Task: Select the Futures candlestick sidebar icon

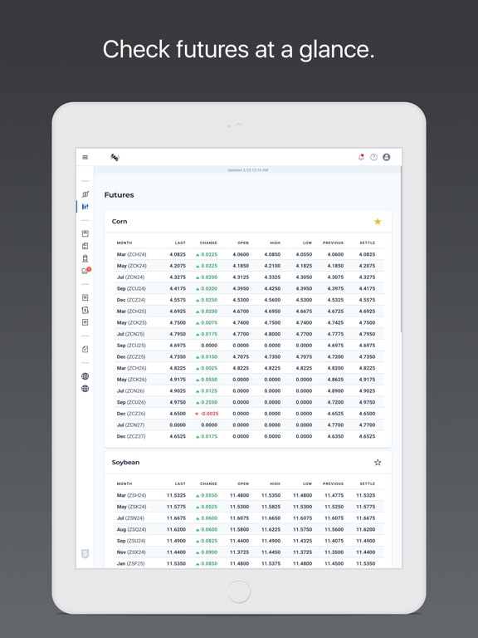Action: (85, 207)
